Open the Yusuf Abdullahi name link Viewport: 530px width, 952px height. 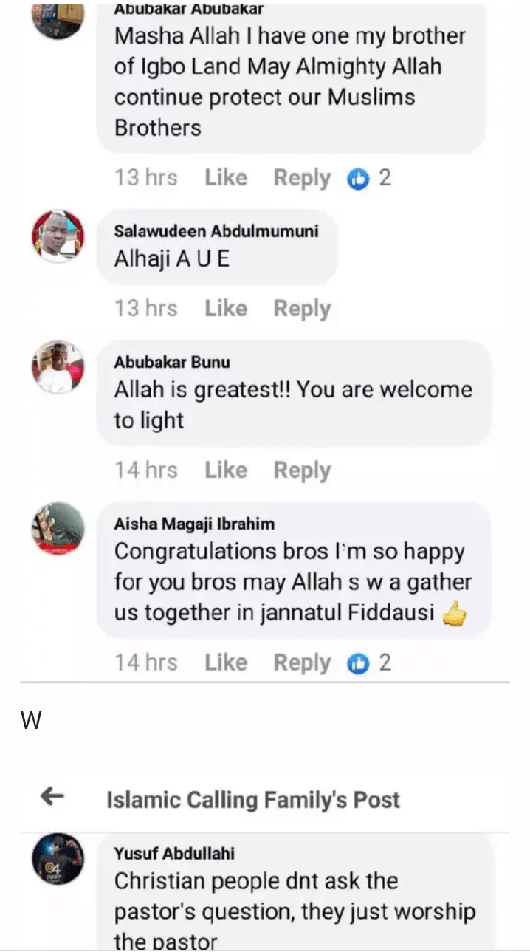pyautogui.click(x=174, y=853)
